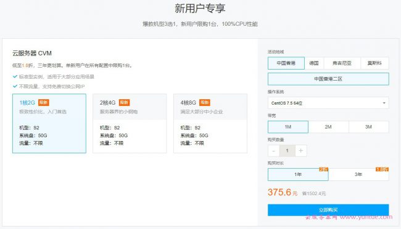The image size is (401, 229).
Task: Click the discount tag on the 1年 option
Action: [x=323, y=169]
